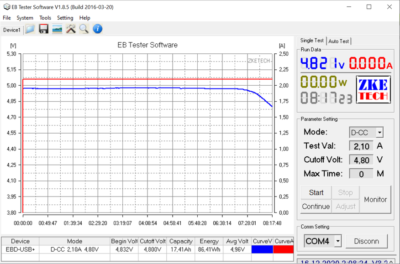Viewport: 400px width, 264px height.
Task: Click the 08:17:48 time axis label
Action: pos(272,223)
